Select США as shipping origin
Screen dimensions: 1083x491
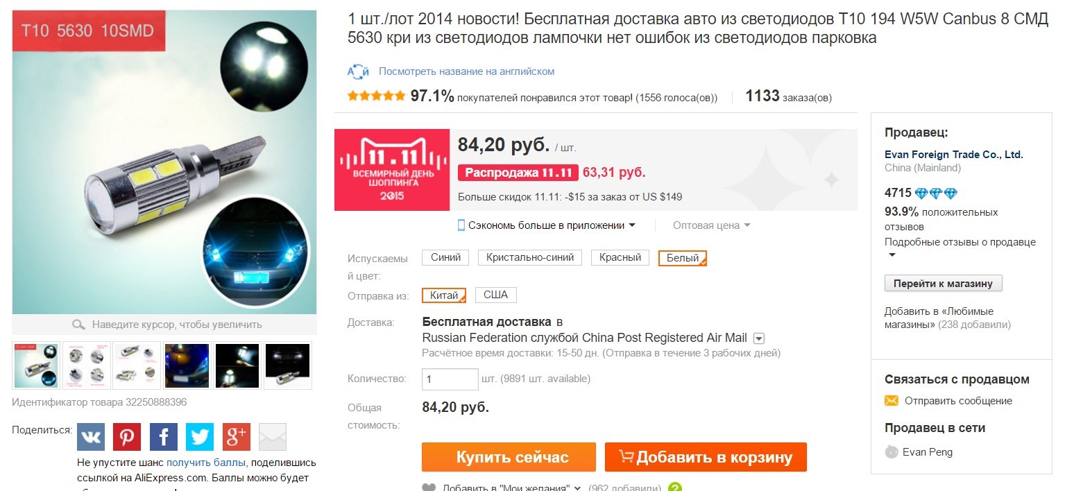tap(495, 295)
